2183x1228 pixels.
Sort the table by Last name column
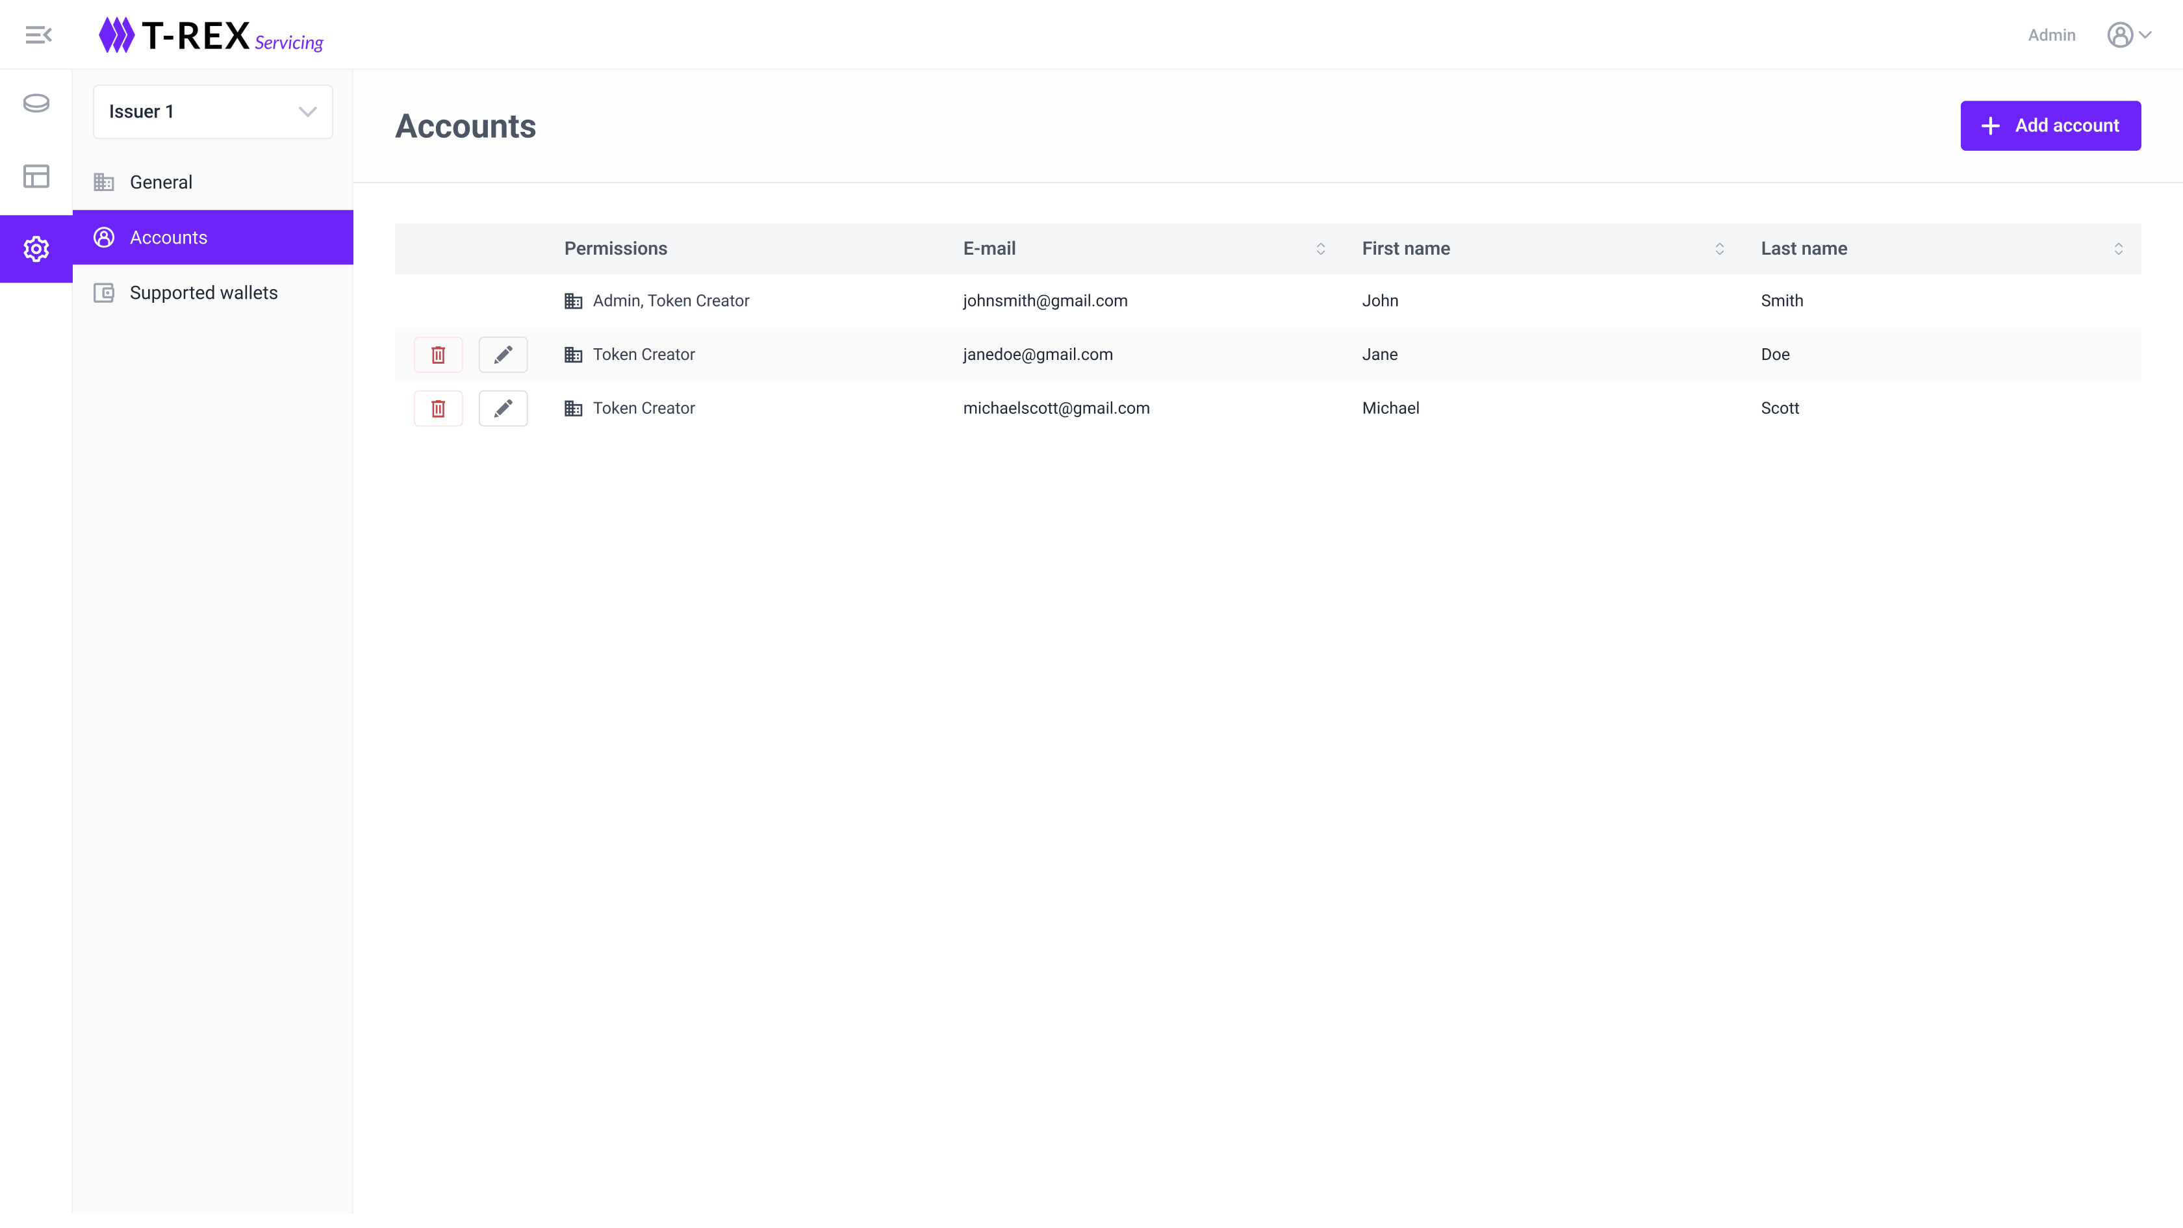tap(2117, 248)
